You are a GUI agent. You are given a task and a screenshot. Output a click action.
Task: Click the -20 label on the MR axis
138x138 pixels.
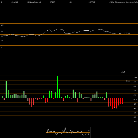[x=135, y=104]
